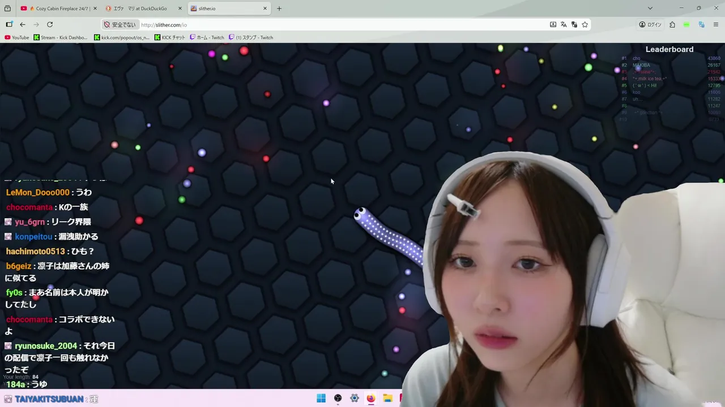This screenshot has height=407, width=725.
Task: Click chat username b6geiz
Action: tap(18, 266)
